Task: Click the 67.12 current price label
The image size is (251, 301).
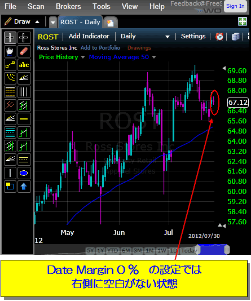Action: [238, 103]
